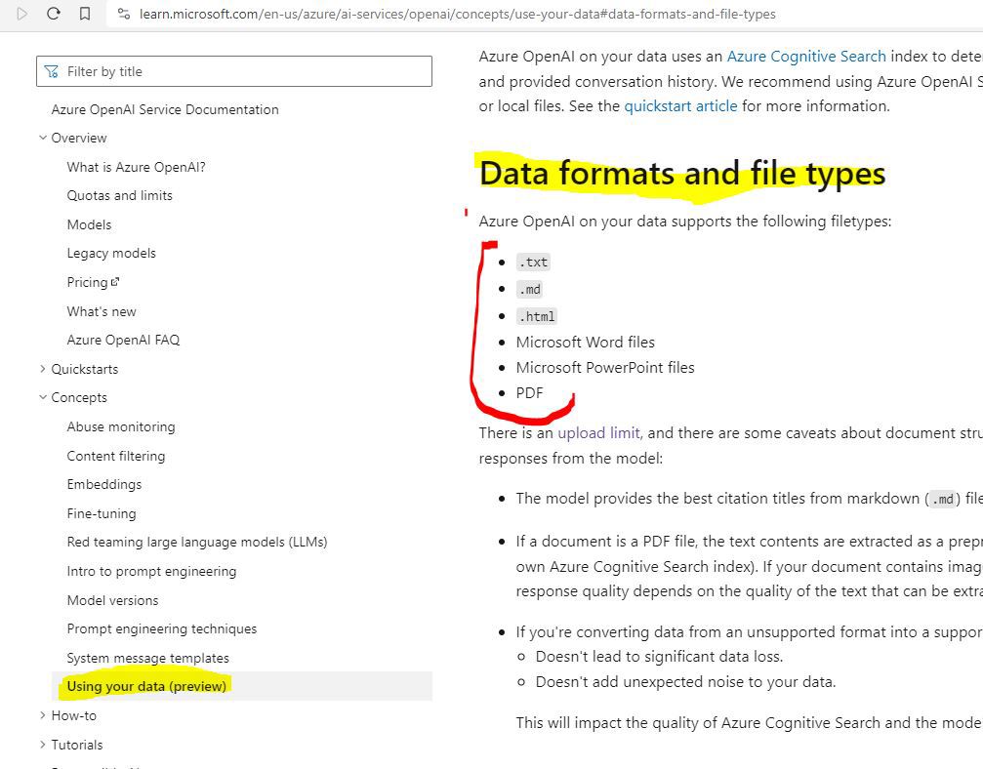
Task: Click the browser reload icon
Action: (54, 13)
